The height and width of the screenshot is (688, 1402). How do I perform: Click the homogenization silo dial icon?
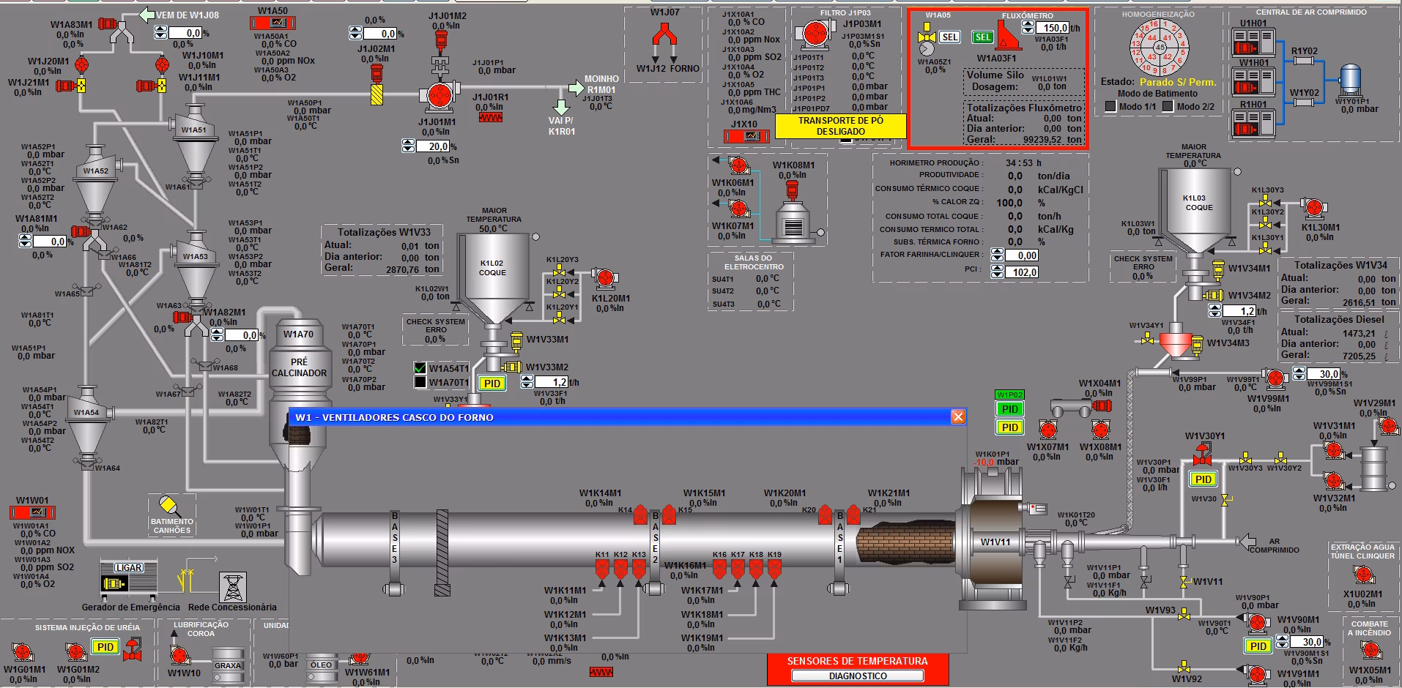tap(1159, 48)
